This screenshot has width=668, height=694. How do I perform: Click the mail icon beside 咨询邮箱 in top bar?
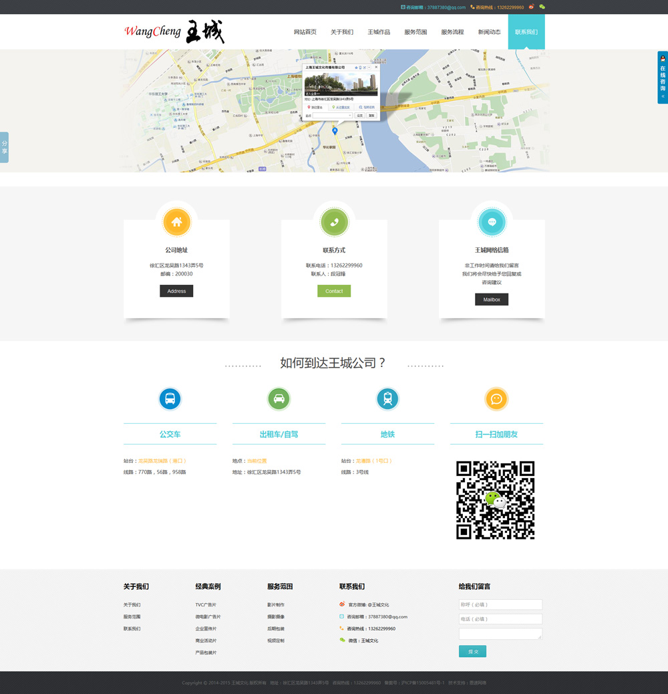pos(403,7)
